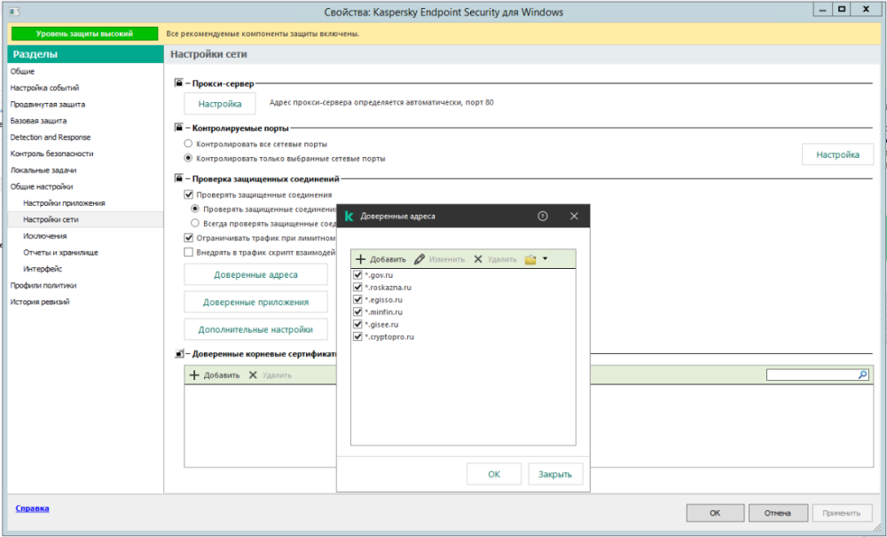Click the help question mark in Доверенные адреса dialog

(543, 216)
